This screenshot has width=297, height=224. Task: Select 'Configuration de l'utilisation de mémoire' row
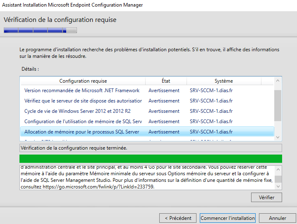tap(83, 122)
